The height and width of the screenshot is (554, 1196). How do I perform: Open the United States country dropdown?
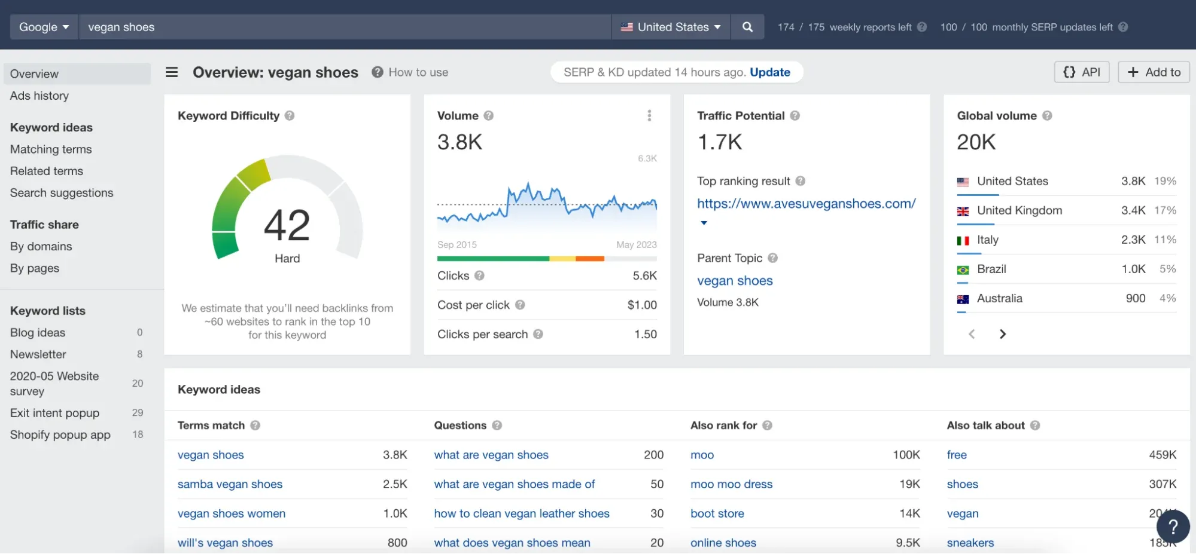click(x=671, y=27)
